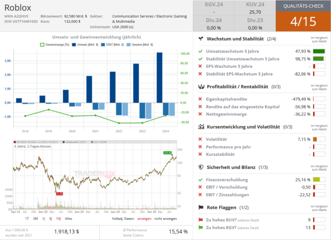Click the red X beside Performance pro Jahr

[200, 147]
